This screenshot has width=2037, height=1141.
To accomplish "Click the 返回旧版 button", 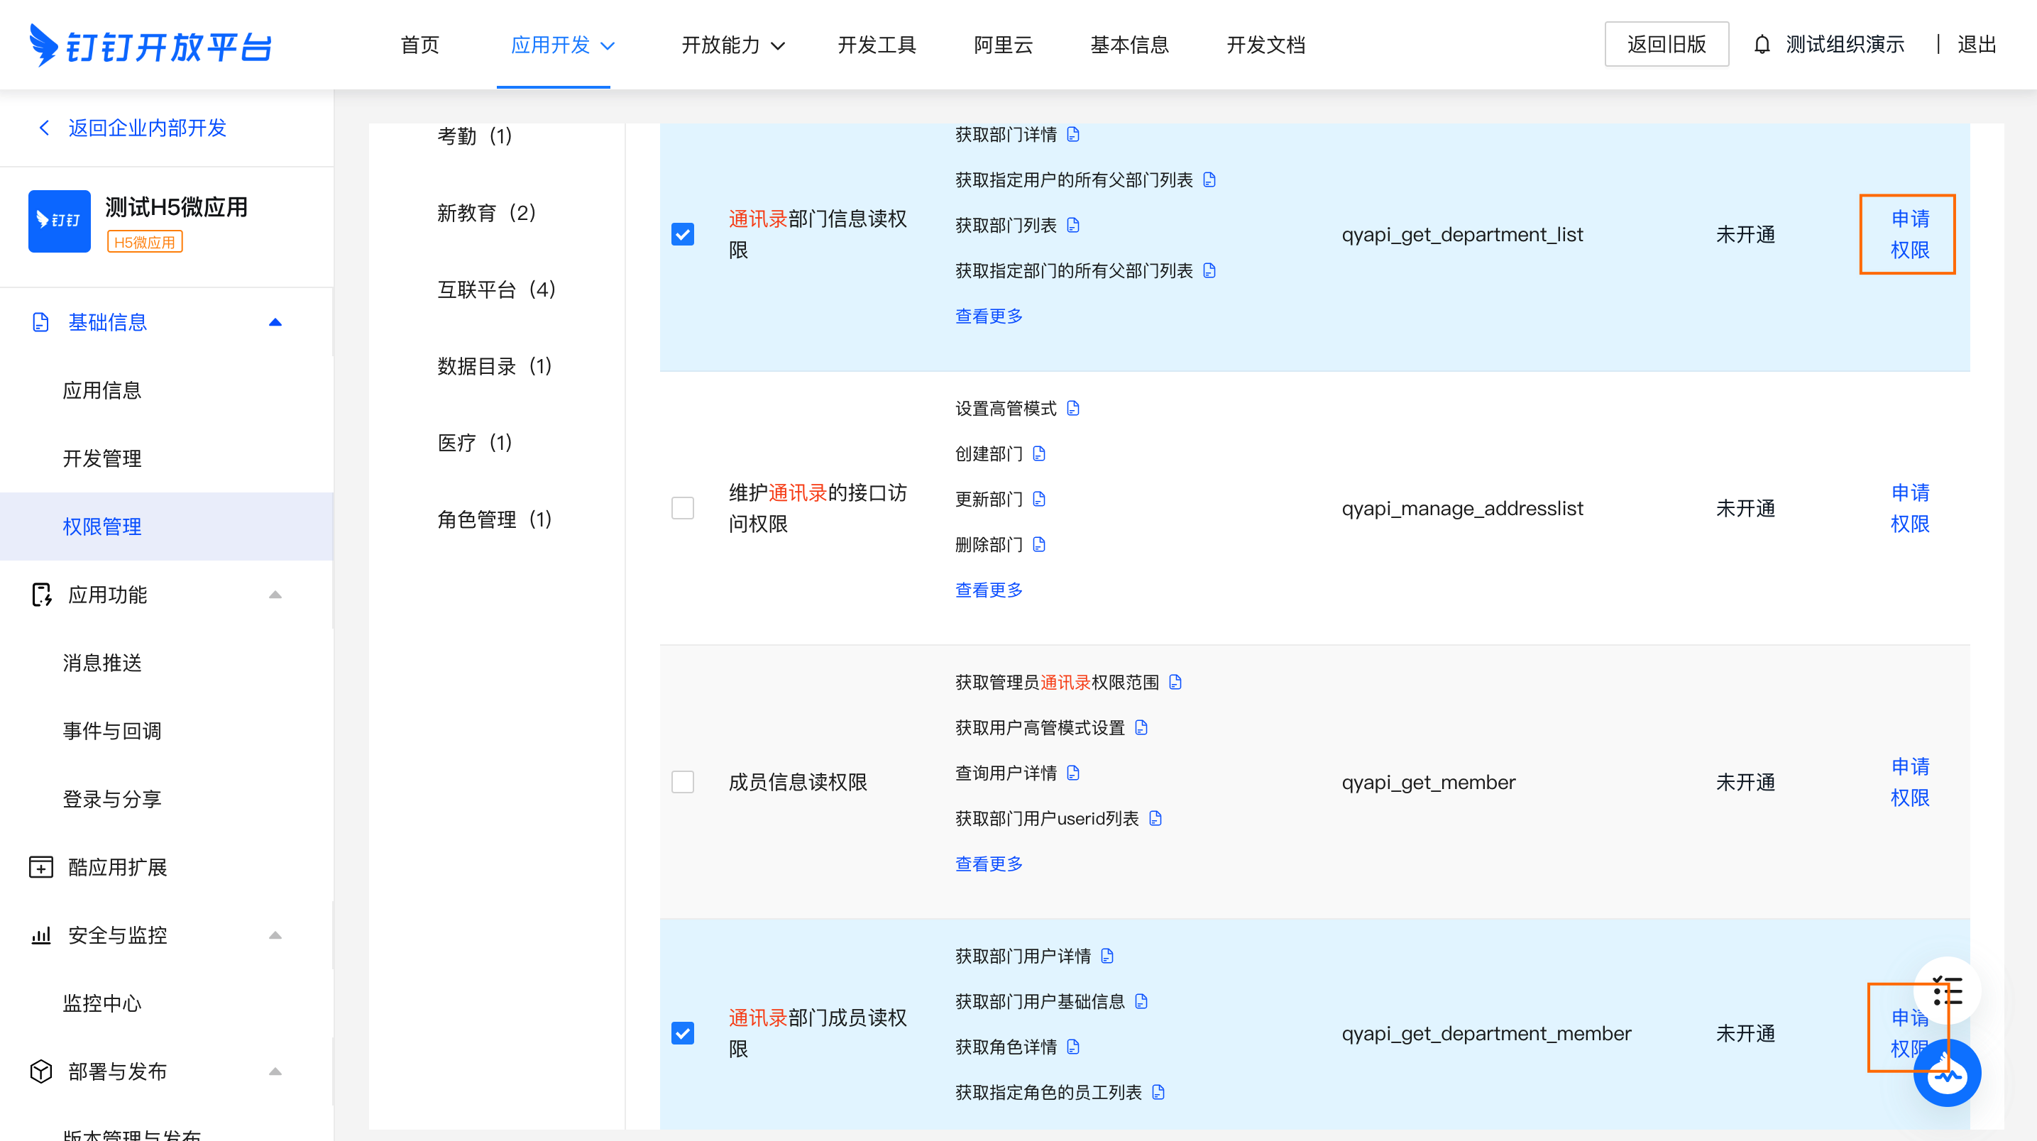I will click(1666, 45).
